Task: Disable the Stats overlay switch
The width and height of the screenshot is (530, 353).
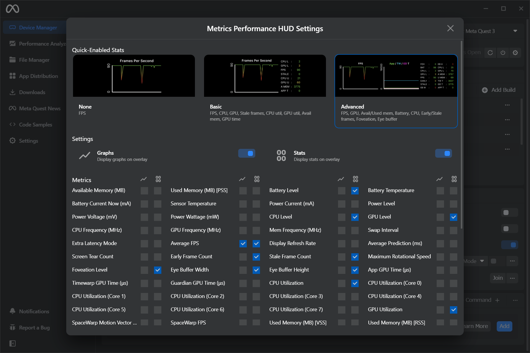Action: coord(443,153)
